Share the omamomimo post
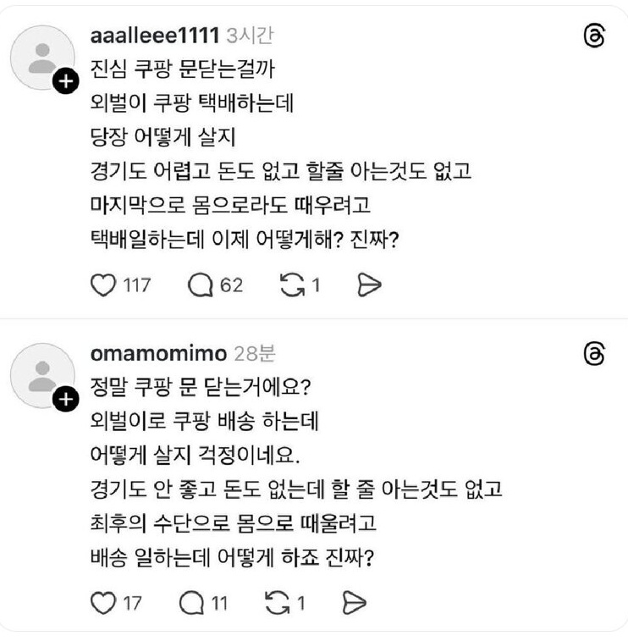Viewport: 628px width, 641px height. pos(355,602)
